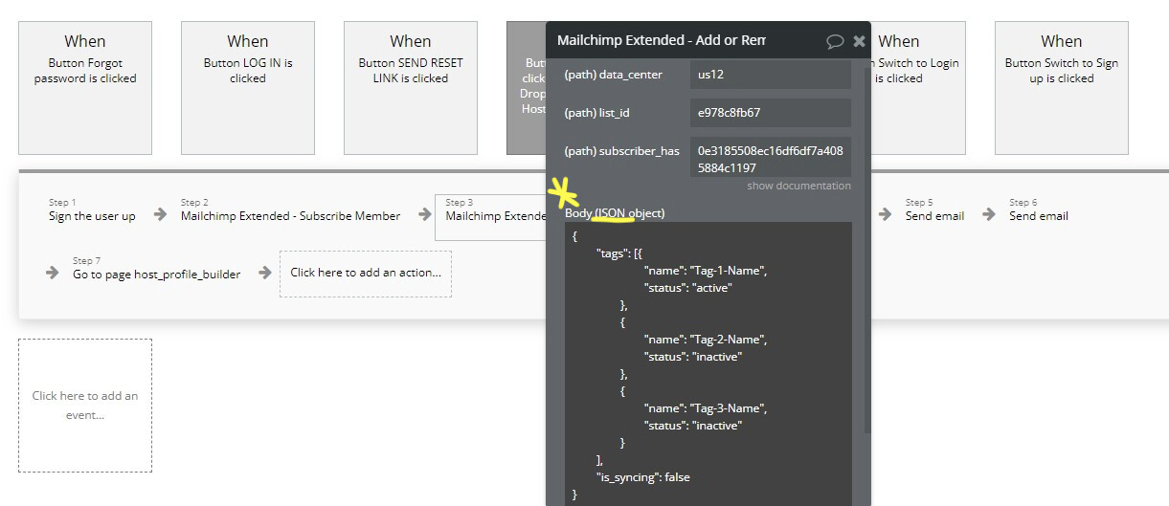Click inside the Body JSON object editor
The image size is (1169, 506).
(708, 363)
